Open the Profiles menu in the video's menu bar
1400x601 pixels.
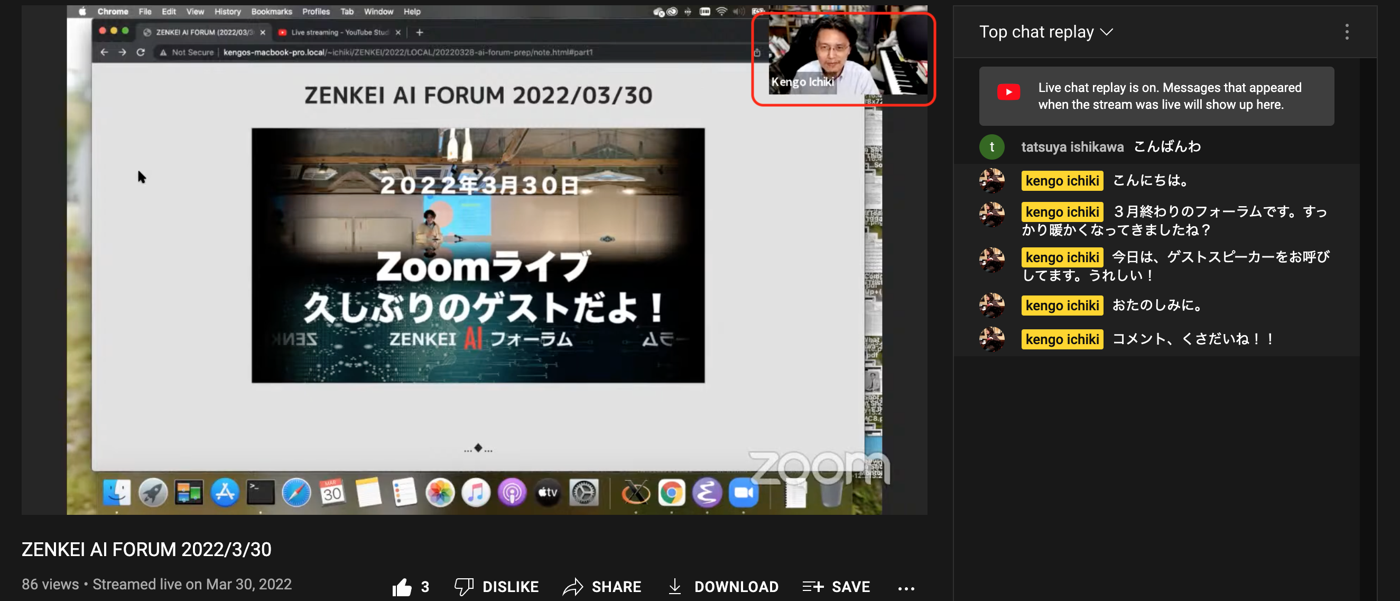click(x=316, y=12)
